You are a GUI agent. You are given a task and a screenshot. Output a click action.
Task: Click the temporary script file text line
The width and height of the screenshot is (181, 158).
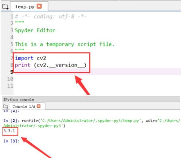pos(65,44)
